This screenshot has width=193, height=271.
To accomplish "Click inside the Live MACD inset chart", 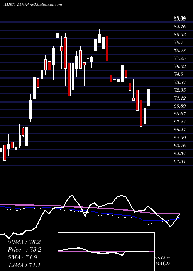I will click(x=106, y=252).
